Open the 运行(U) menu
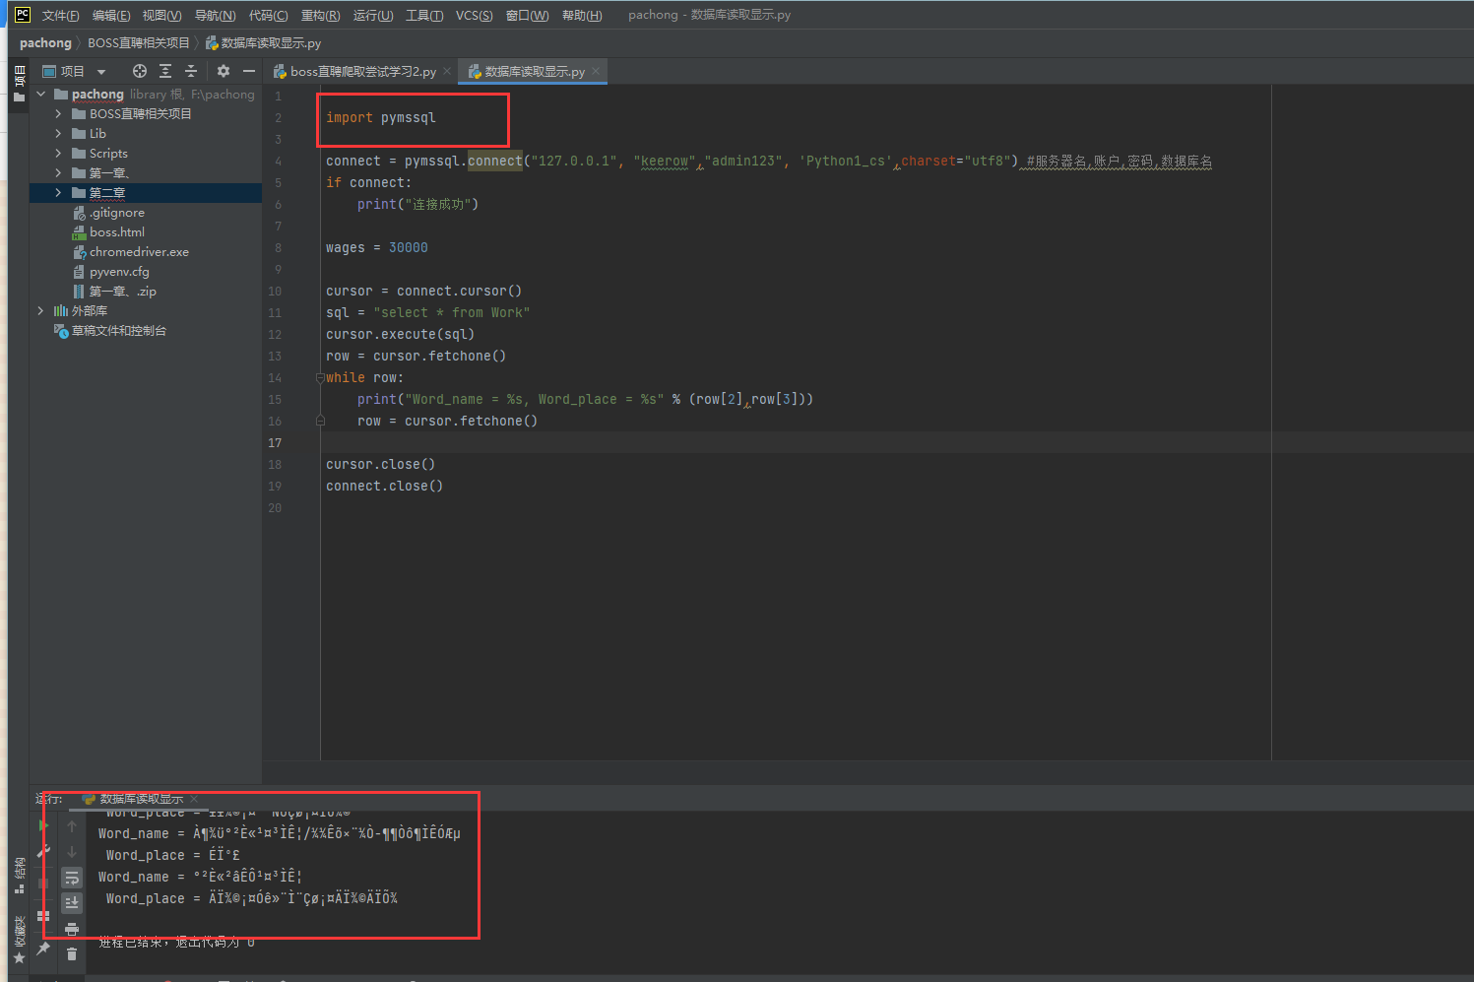This screenshot has width=1474, height=982. tap(372, 15)
